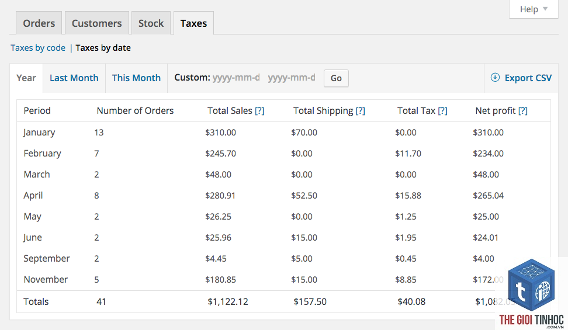Click April shipping $52.50
The image size is (568, 330).
point(304,196)
